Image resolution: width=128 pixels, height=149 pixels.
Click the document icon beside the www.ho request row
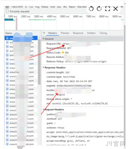(x=7, y=72)
